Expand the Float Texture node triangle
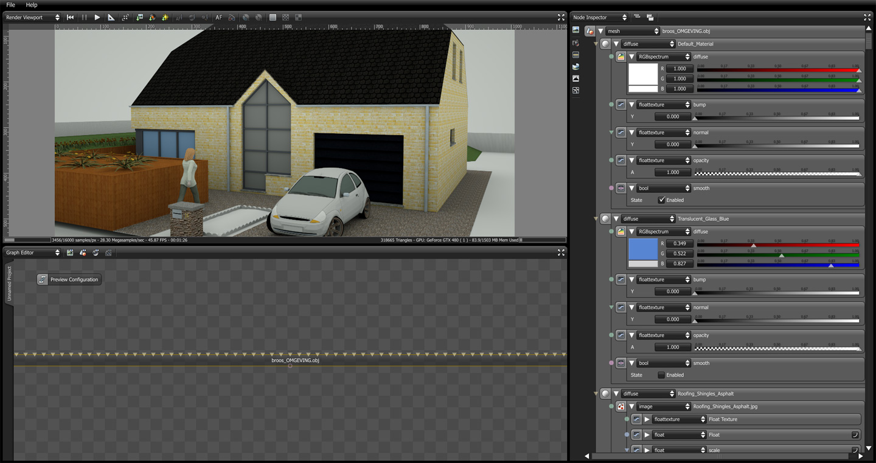876x463 pixels. coord(647,419)
